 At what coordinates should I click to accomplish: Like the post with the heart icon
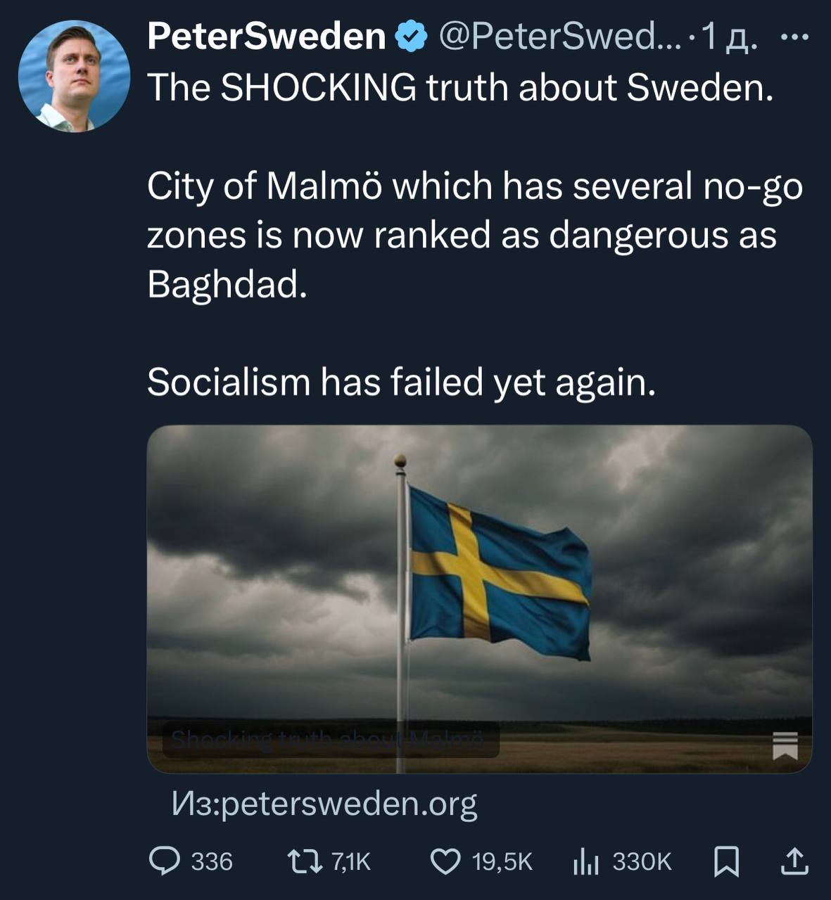pos(445,861)
